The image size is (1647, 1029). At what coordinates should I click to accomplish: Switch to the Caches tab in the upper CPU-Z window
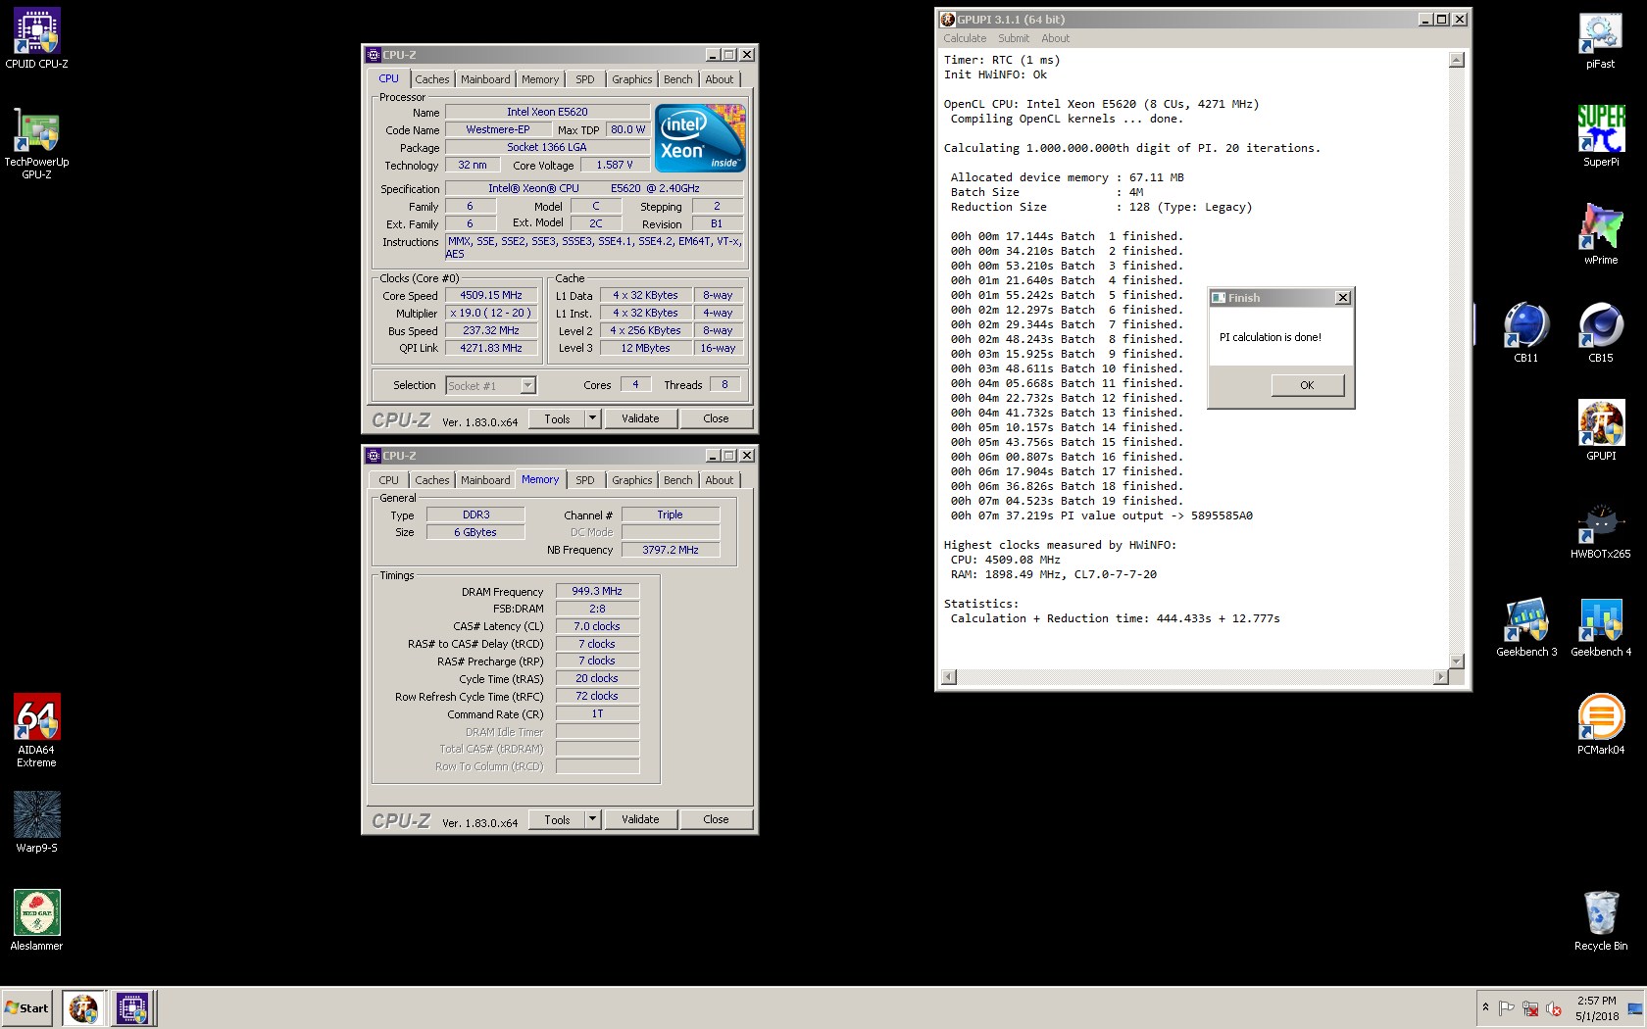(431, 79)
